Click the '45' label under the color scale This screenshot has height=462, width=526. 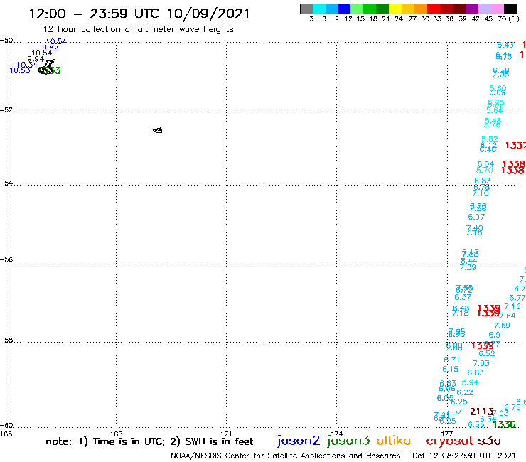488,19
